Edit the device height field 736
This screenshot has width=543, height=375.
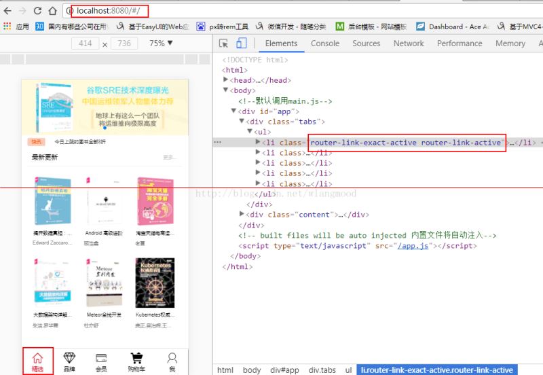124,43
